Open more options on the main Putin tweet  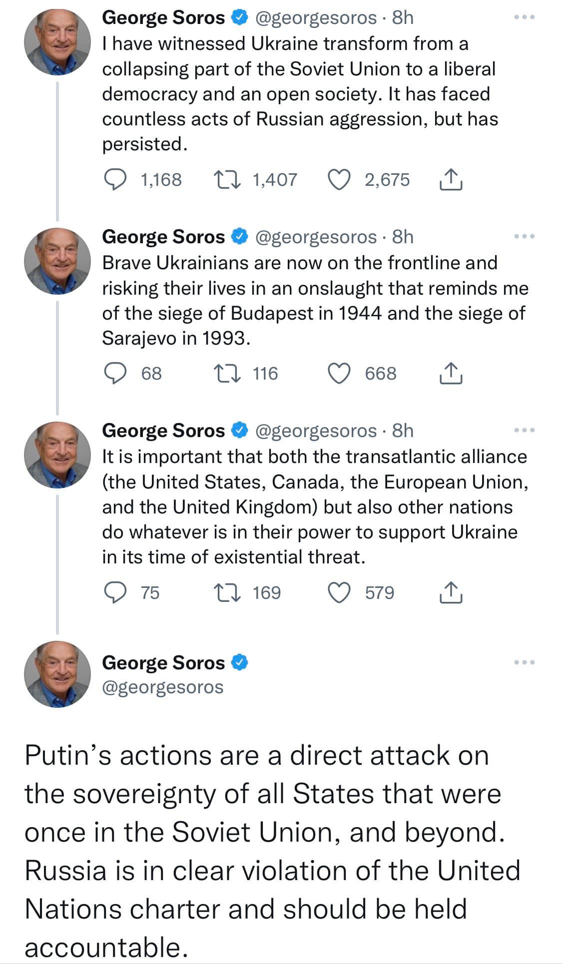click(525, 663)
